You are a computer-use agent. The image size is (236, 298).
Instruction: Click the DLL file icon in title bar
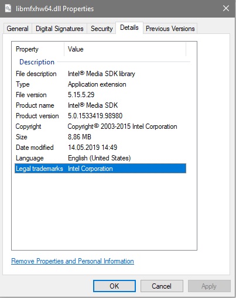[x=8, y=8]
